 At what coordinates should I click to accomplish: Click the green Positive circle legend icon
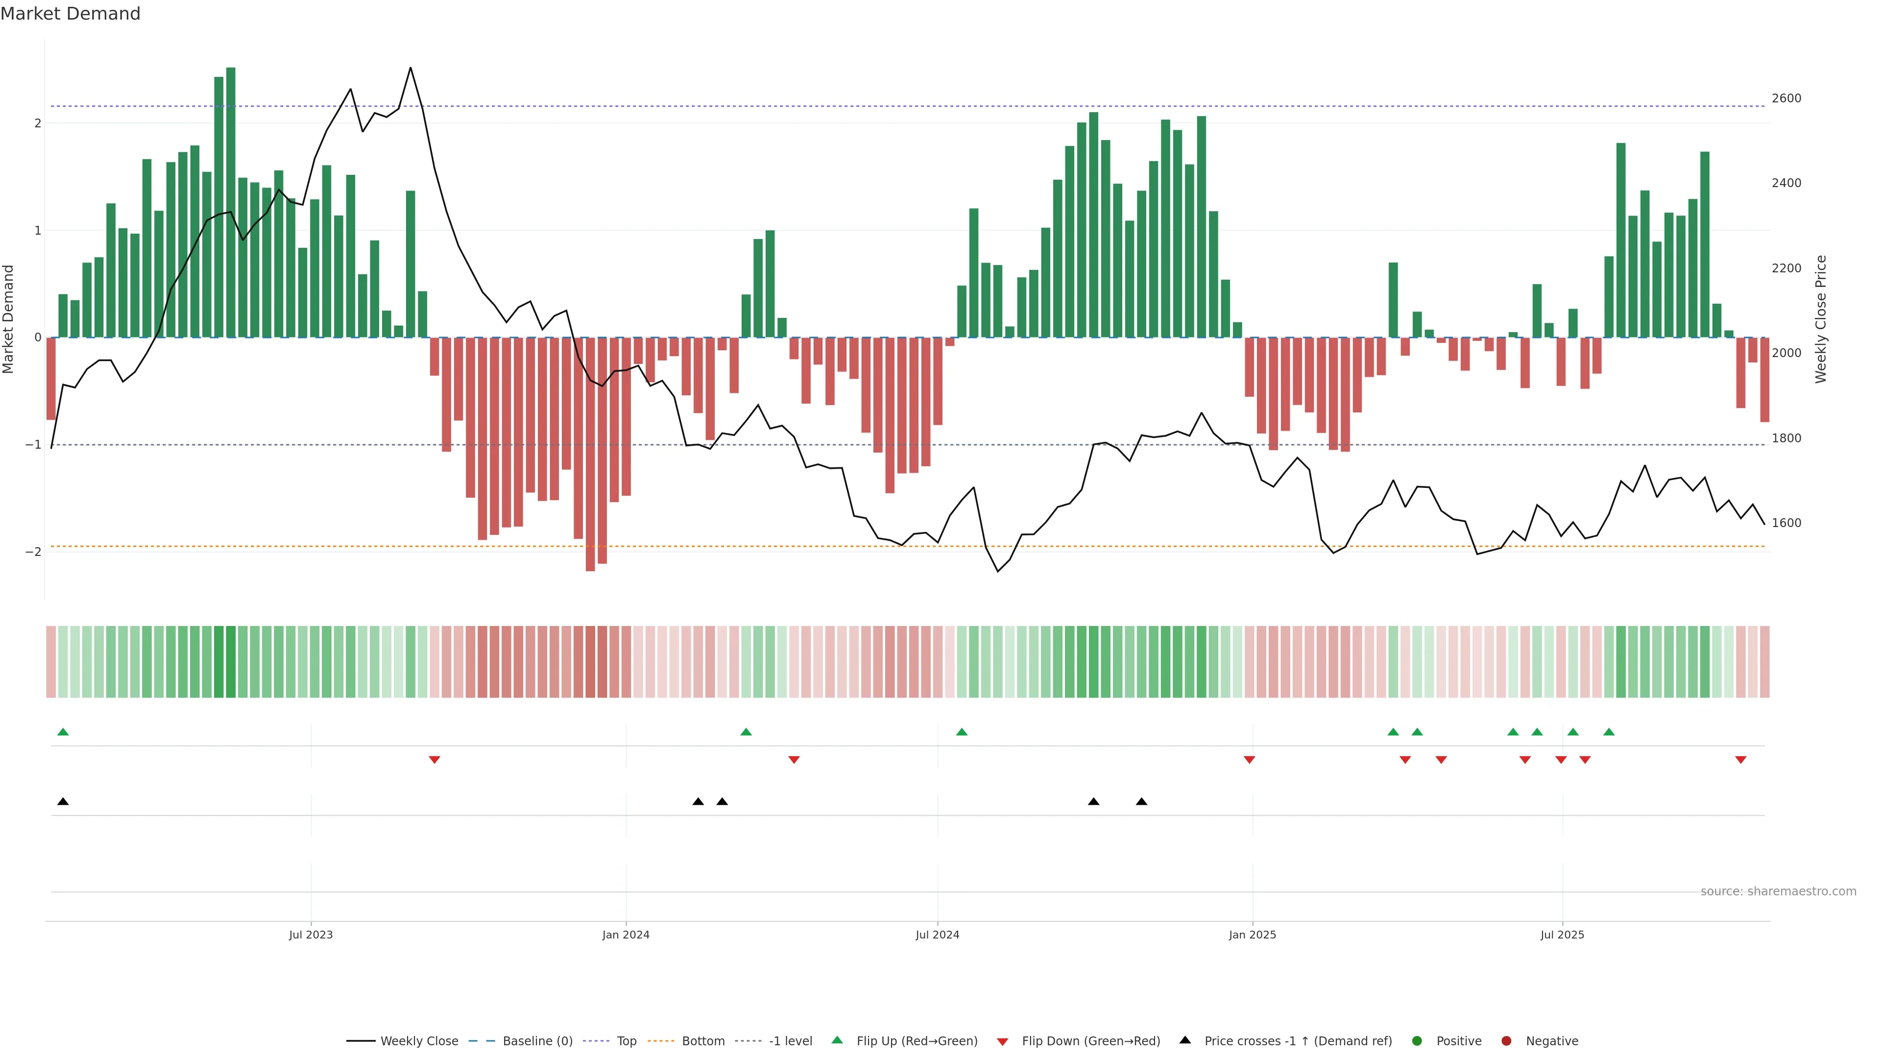[x=1417, y=1040]
